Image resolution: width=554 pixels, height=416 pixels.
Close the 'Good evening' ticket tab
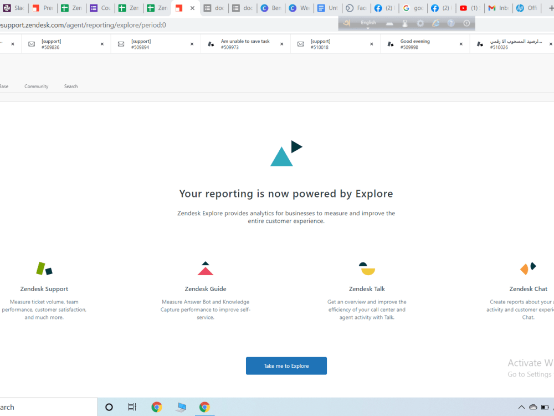[461, 44]
